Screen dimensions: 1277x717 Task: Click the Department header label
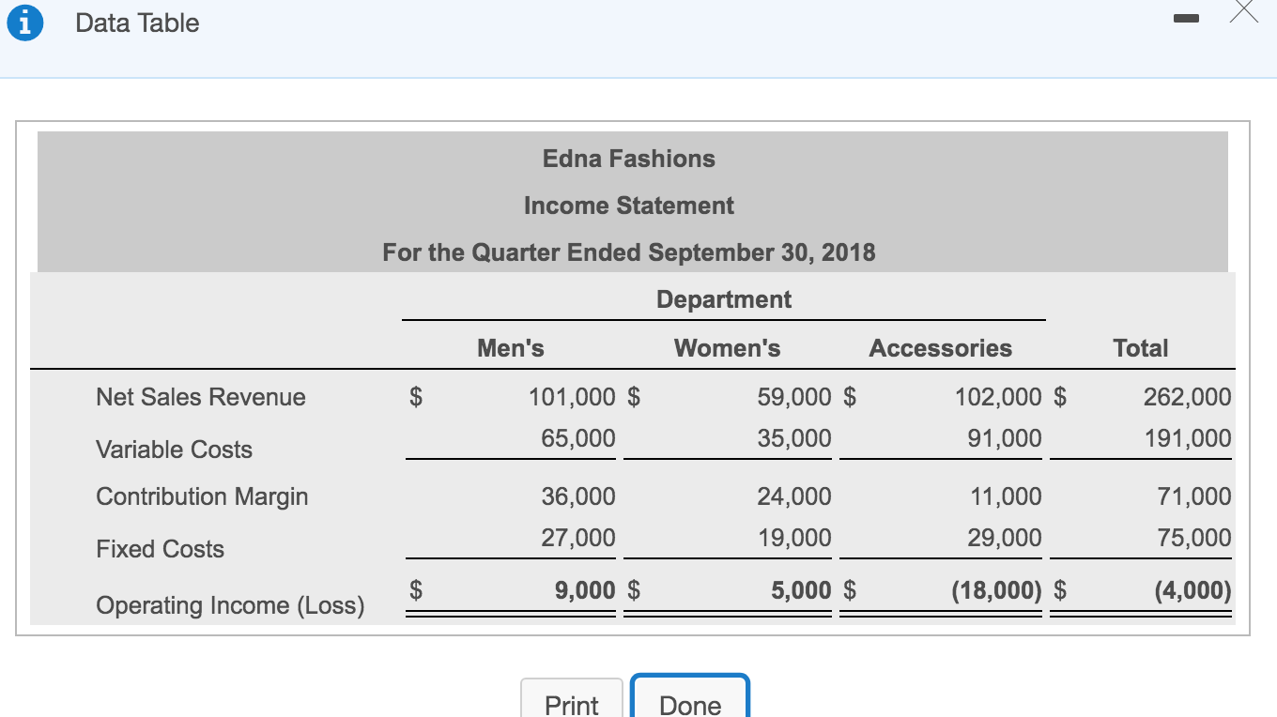point(723,298)
